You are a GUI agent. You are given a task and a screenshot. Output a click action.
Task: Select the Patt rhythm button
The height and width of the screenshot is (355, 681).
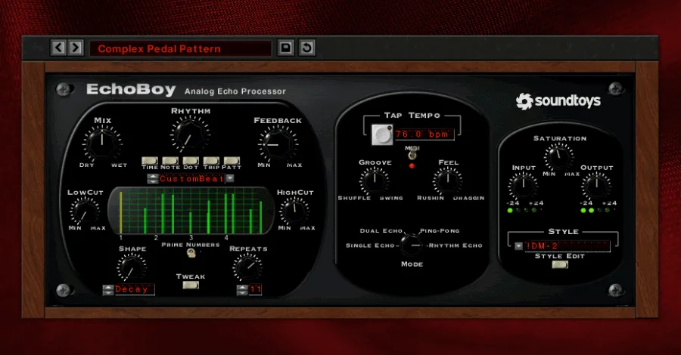(x=232, y=161)
